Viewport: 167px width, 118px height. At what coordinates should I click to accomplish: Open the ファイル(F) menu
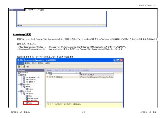tap(21, 63)
